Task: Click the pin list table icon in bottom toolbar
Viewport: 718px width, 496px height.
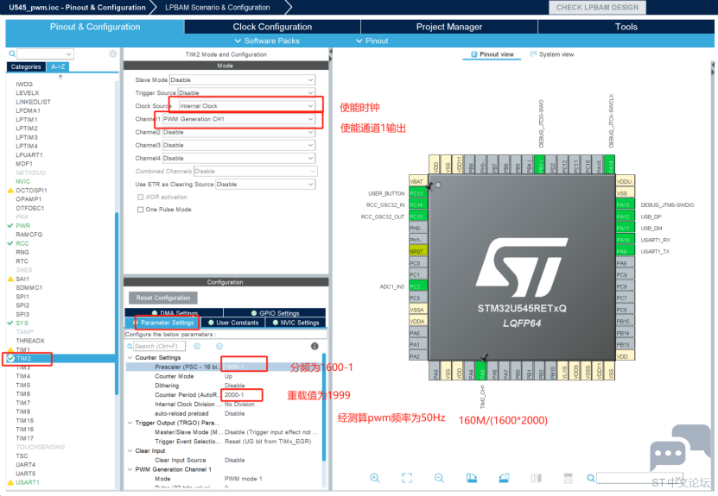Action: 568,478
